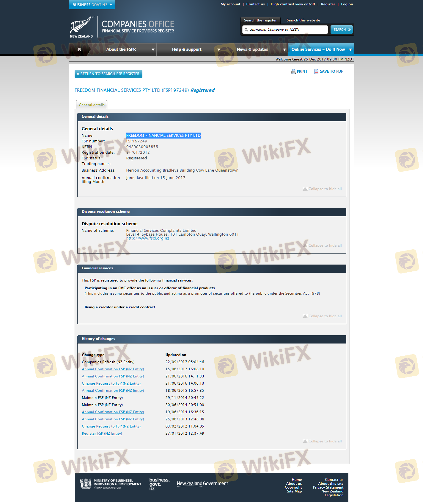Open the News & updates menu

click(x=252, y=49)
